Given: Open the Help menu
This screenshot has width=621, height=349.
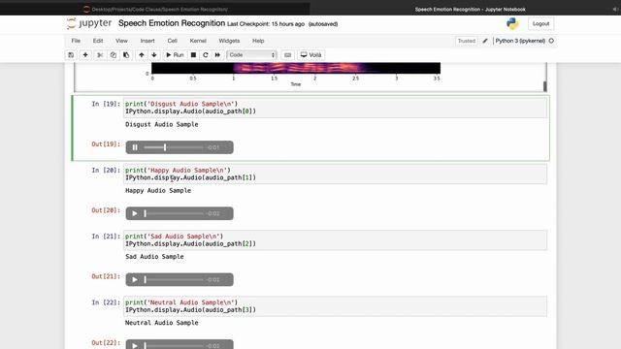Looking at the screenshot, I should point(258,41).
